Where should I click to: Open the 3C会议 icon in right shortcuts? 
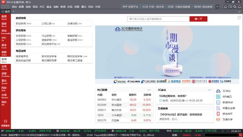point(218,91)
